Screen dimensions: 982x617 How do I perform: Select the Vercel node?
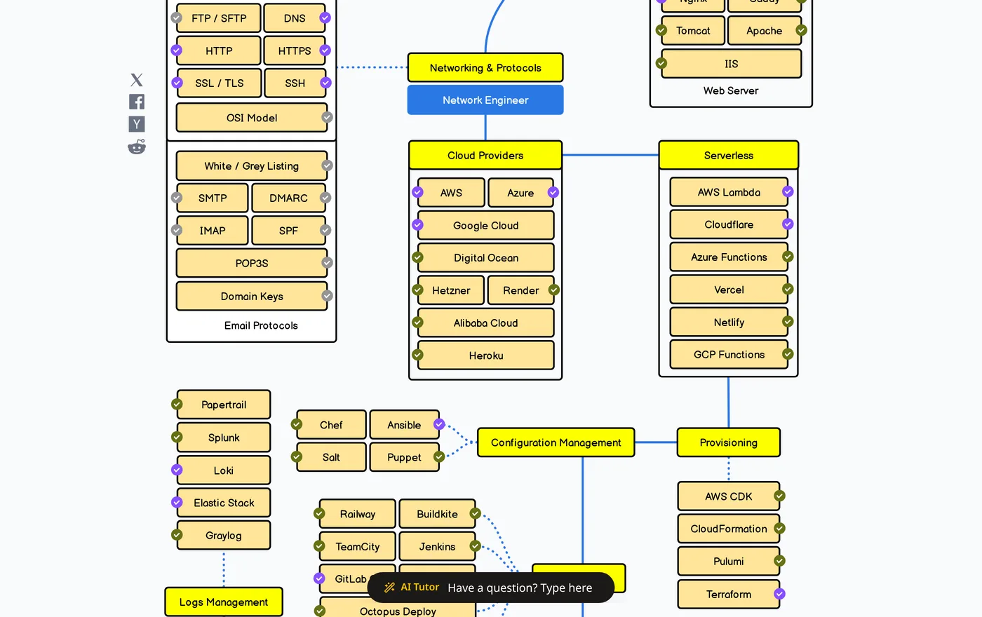click(729, 290)
